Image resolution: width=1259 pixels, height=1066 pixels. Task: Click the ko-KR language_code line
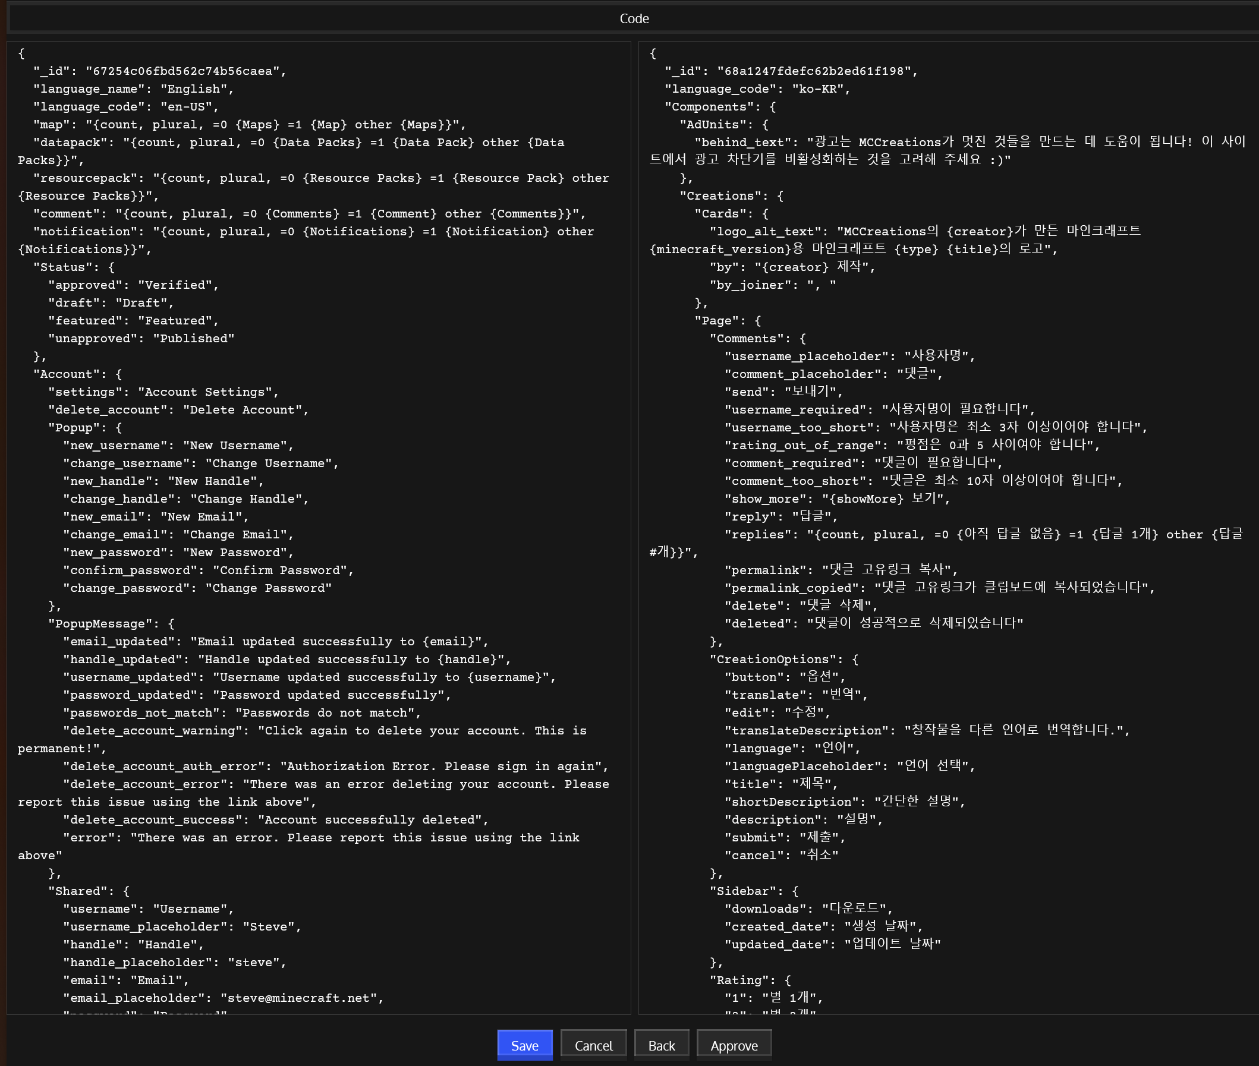click(x=757, y=89)
